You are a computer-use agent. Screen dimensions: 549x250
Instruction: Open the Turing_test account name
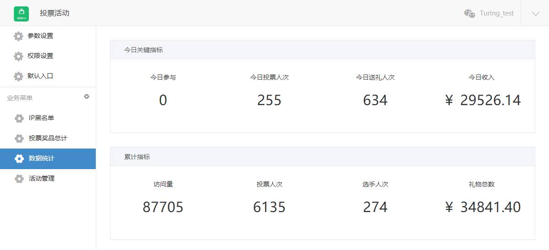(496, 13)
